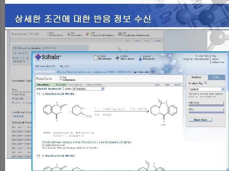Check the checkbox for reaction 2
Viewport: 229px width, 171px height.
(38, 156)
